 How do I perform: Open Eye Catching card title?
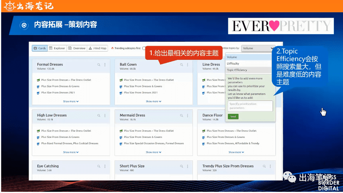pyautogui.click(x=48, y=166)
